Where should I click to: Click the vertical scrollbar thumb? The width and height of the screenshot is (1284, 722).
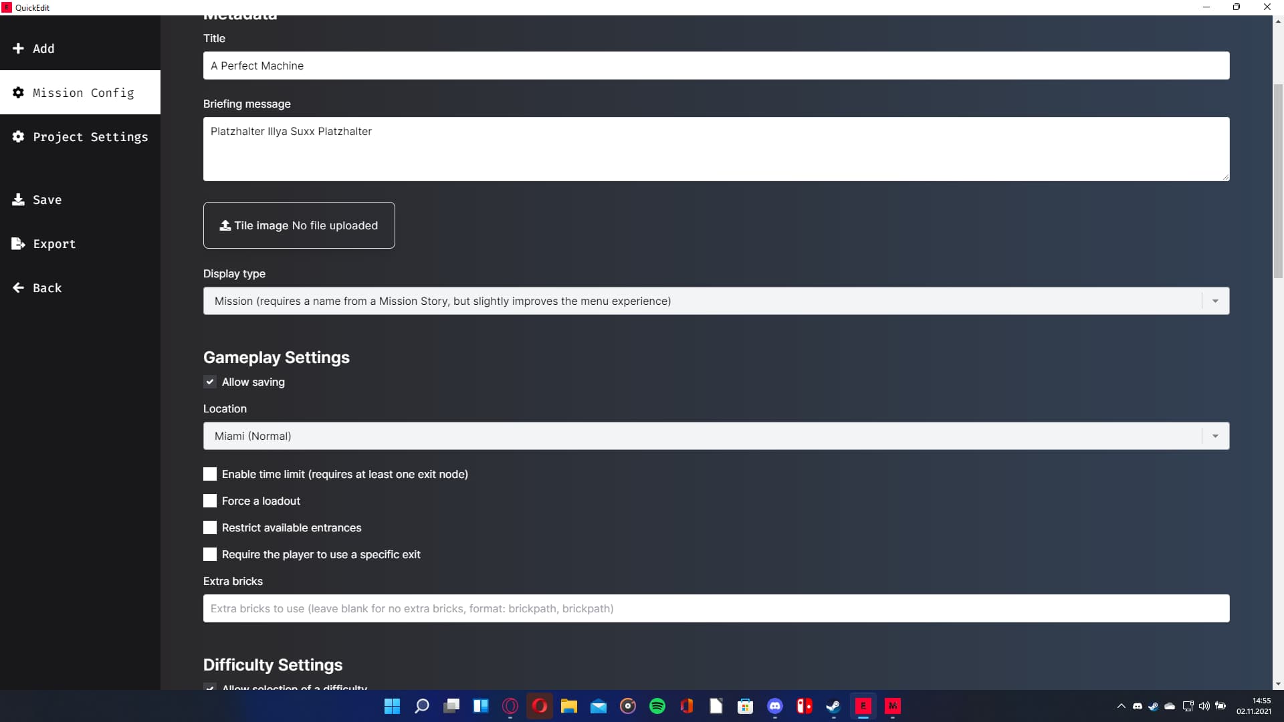click(1278, 180)
